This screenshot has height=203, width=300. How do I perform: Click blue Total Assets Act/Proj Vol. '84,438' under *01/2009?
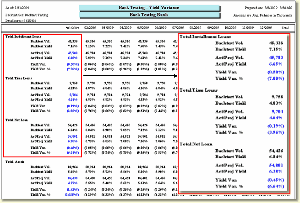(73, 178)
